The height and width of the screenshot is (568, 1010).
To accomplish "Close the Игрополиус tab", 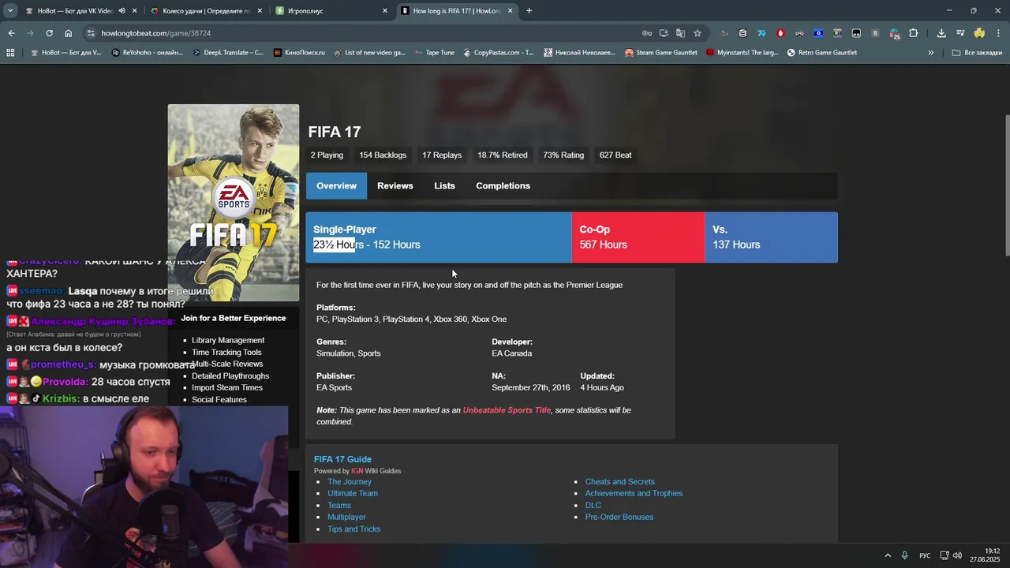I will [x=385, y=11].
